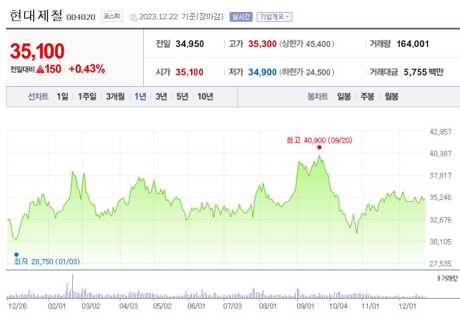
Task: Click the lower limit 하한가 24,500 text
Action: click(307, 72)
